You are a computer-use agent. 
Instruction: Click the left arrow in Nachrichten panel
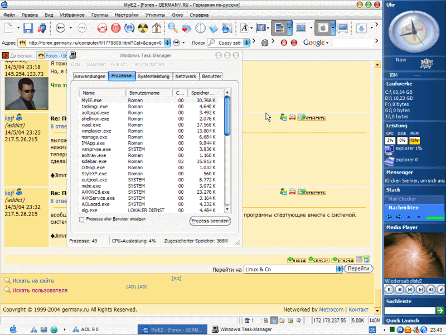click(x=389, y=217)
